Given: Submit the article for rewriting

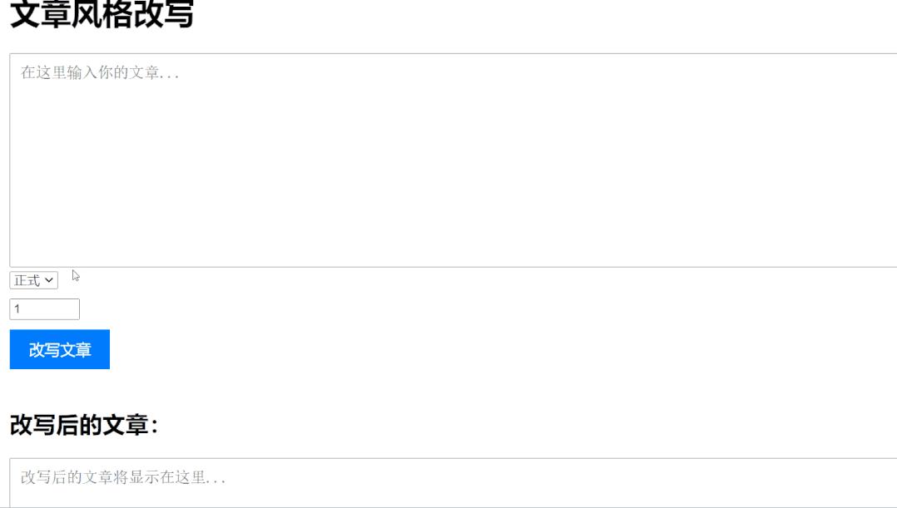Looking at the screenshot, I should click(x=60, y=350).
